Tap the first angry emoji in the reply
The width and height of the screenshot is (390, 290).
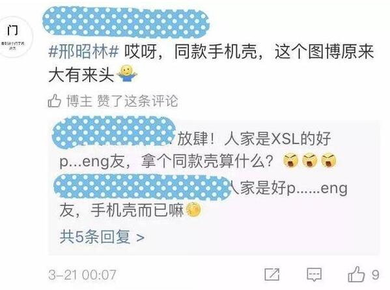pos(291,161)
